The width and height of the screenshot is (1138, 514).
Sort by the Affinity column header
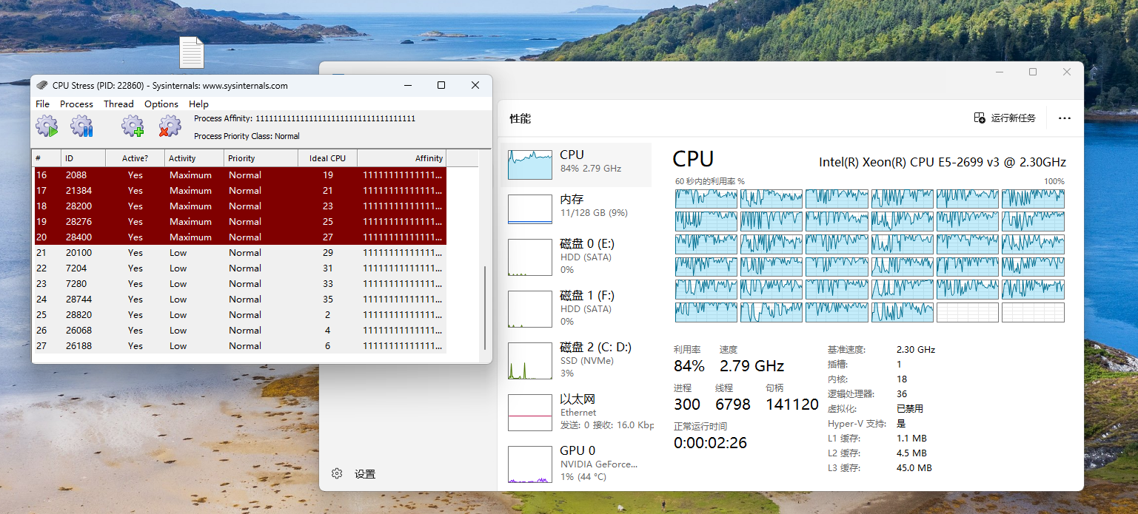click(401, 158)
